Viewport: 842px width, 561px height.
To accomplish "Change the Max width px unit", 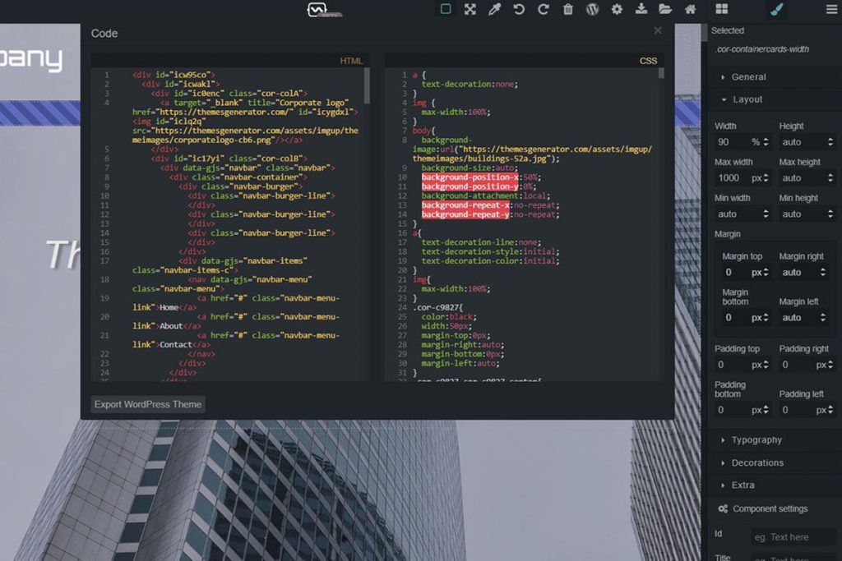I will pos(756,178).
